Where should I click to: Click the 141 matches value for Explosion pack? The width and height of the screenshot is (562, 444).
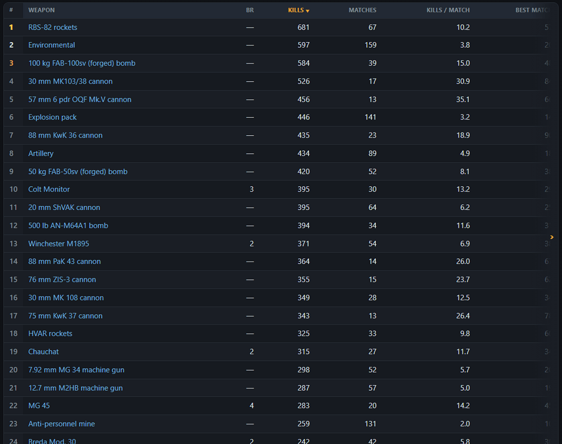(370, 117)
